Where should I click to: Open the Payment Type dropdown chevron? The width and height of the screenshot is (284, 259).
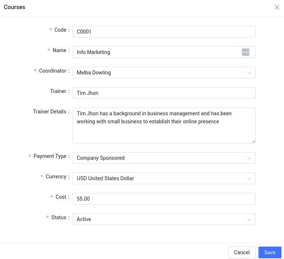pyautogui.click(x=249, y=158)
